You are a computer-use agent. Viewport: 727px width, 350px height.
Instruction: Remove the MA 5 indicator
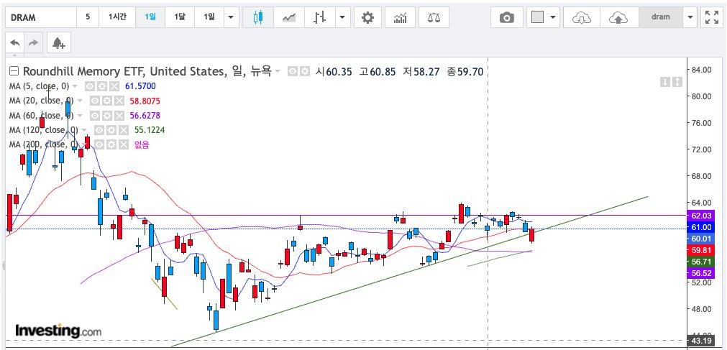pyautogui.click(x=114, y=86)
